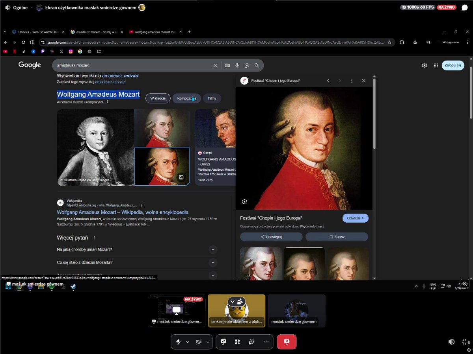The image size is (473, 354).
Task: Open the TikTok bookmark
Action: pyautogui.click(x=24, y=51)
